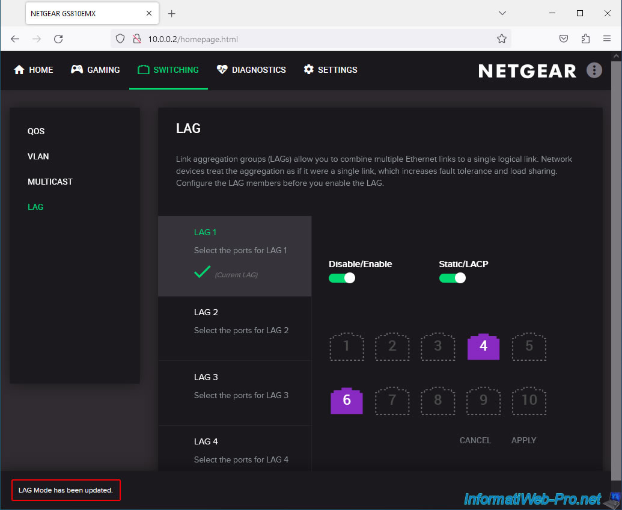Screen dimensions: 622x510
Task: Click the browser forward arrow
Action: [x=37, y=39]
